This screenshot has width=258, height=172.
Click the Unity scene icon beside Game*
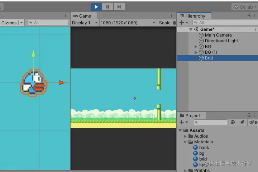196,29
